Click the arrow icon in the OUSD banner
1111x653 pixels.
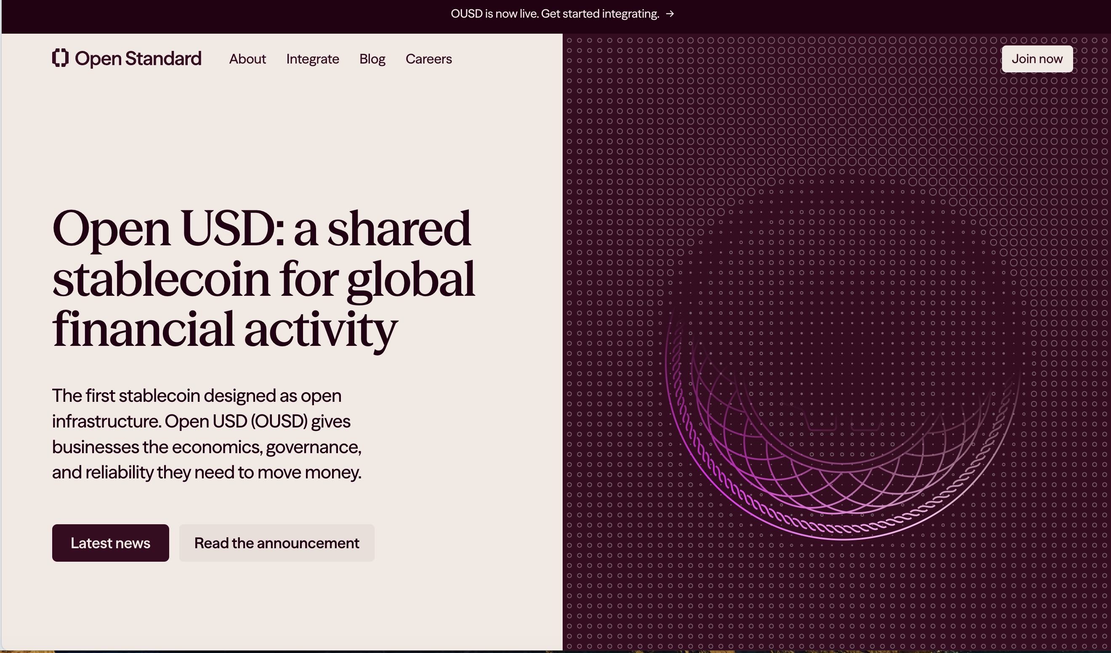[670, 13]
